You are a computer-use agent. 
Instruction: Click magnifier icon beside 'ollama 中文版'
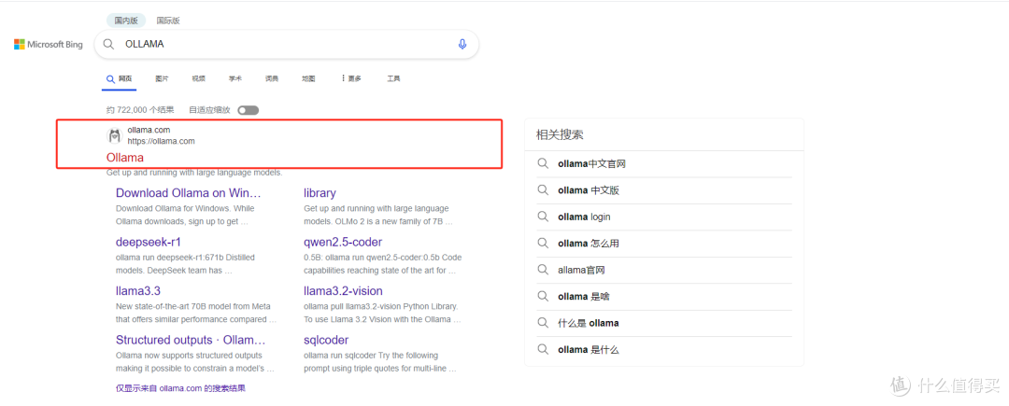pyautogui.click(x=543, y=190)
